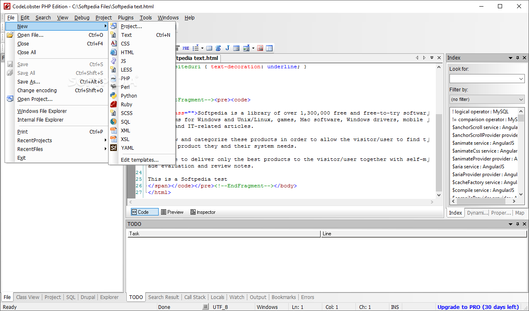The height and width of the screenshot is (311, 529).
Task: Switch to the Preview view
Action: tap(172, 212)
